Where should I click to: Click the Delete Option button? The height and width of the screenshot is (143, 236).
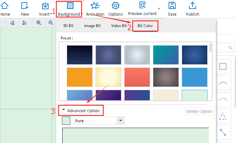click(199, 111)
